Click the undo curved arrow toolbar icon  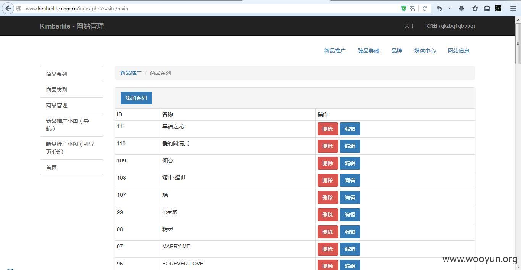[439, 8]
